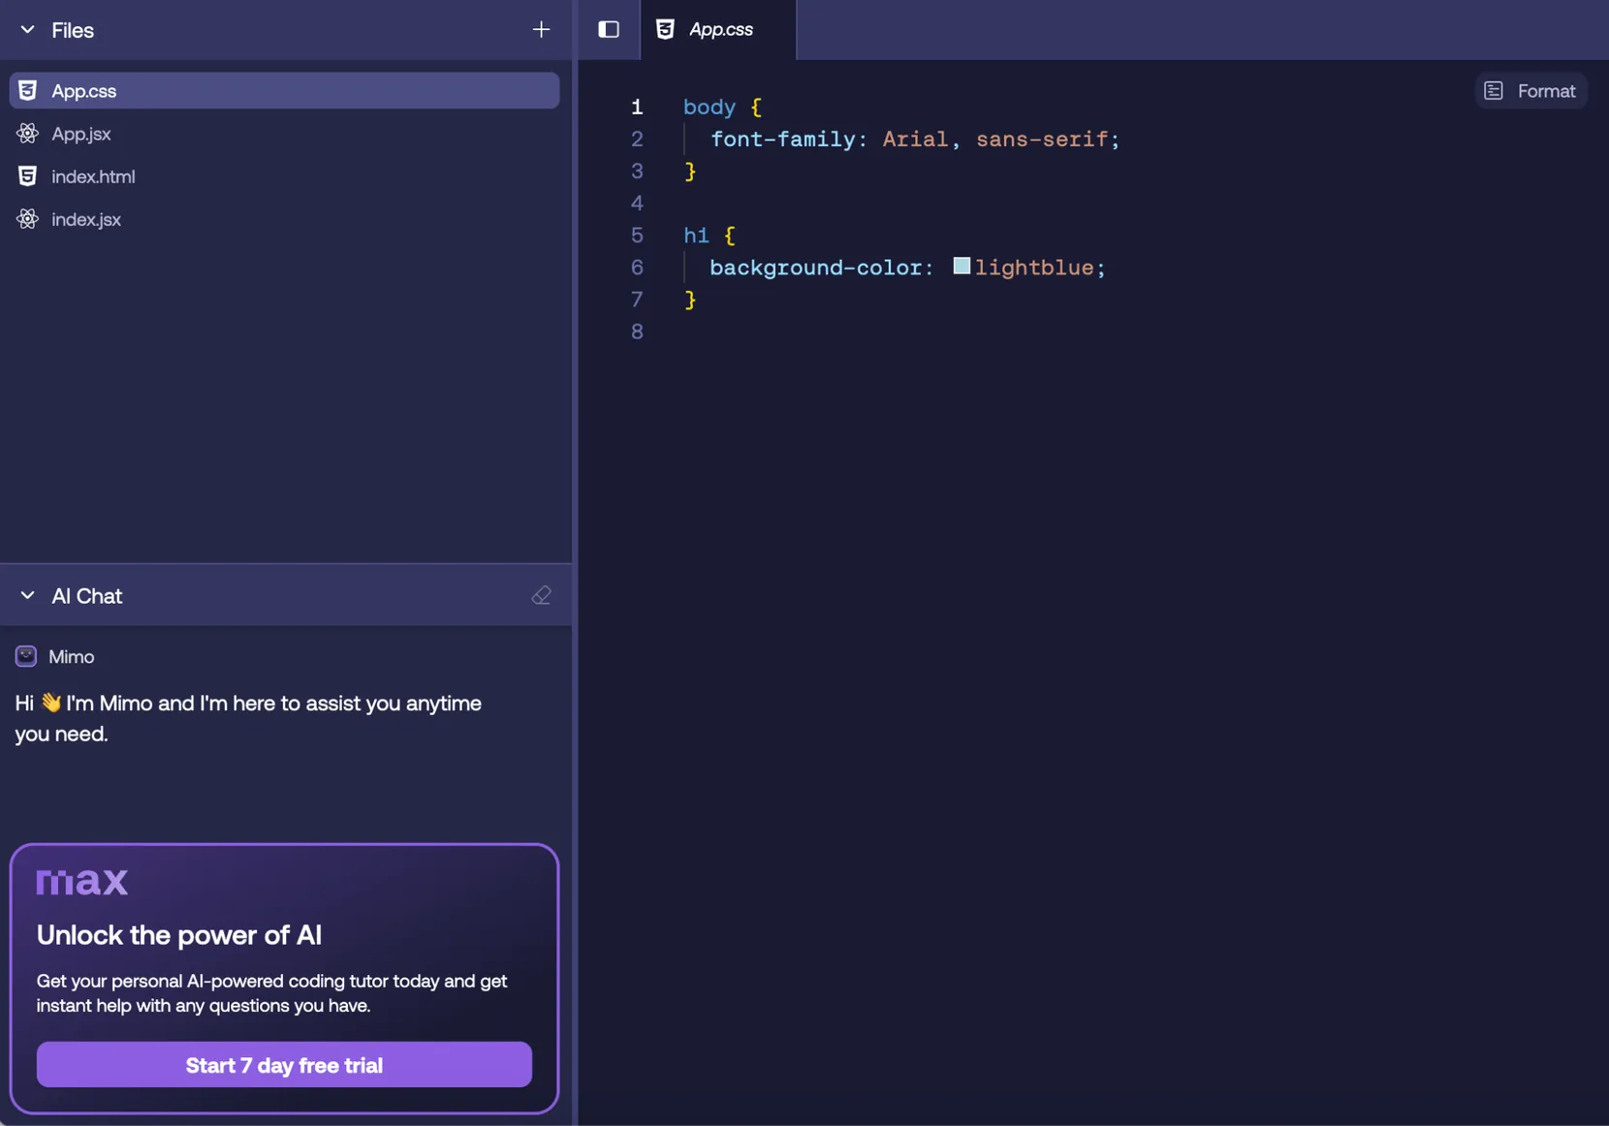
Task: Toggle the sidebar panel visibility
Action: pyautogui.click(x=609, y=29)
